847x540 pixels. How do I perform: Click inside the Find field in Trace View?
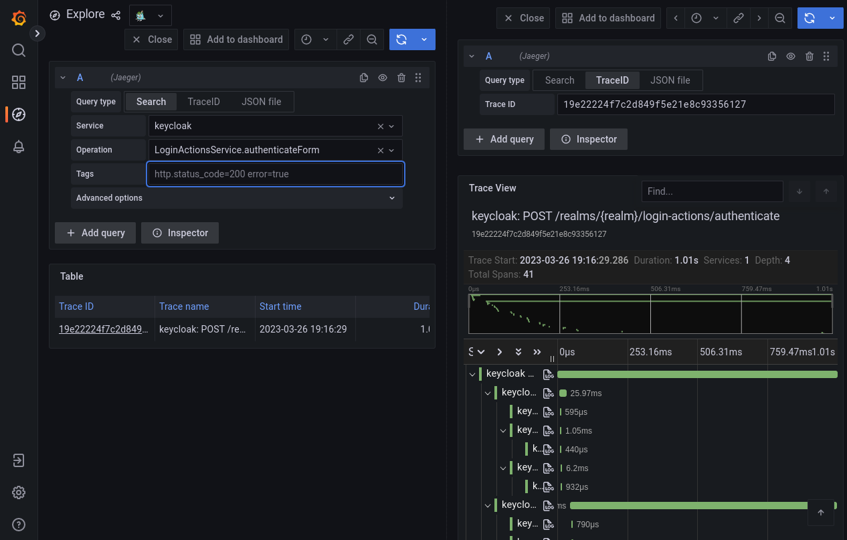coord(712,191)
